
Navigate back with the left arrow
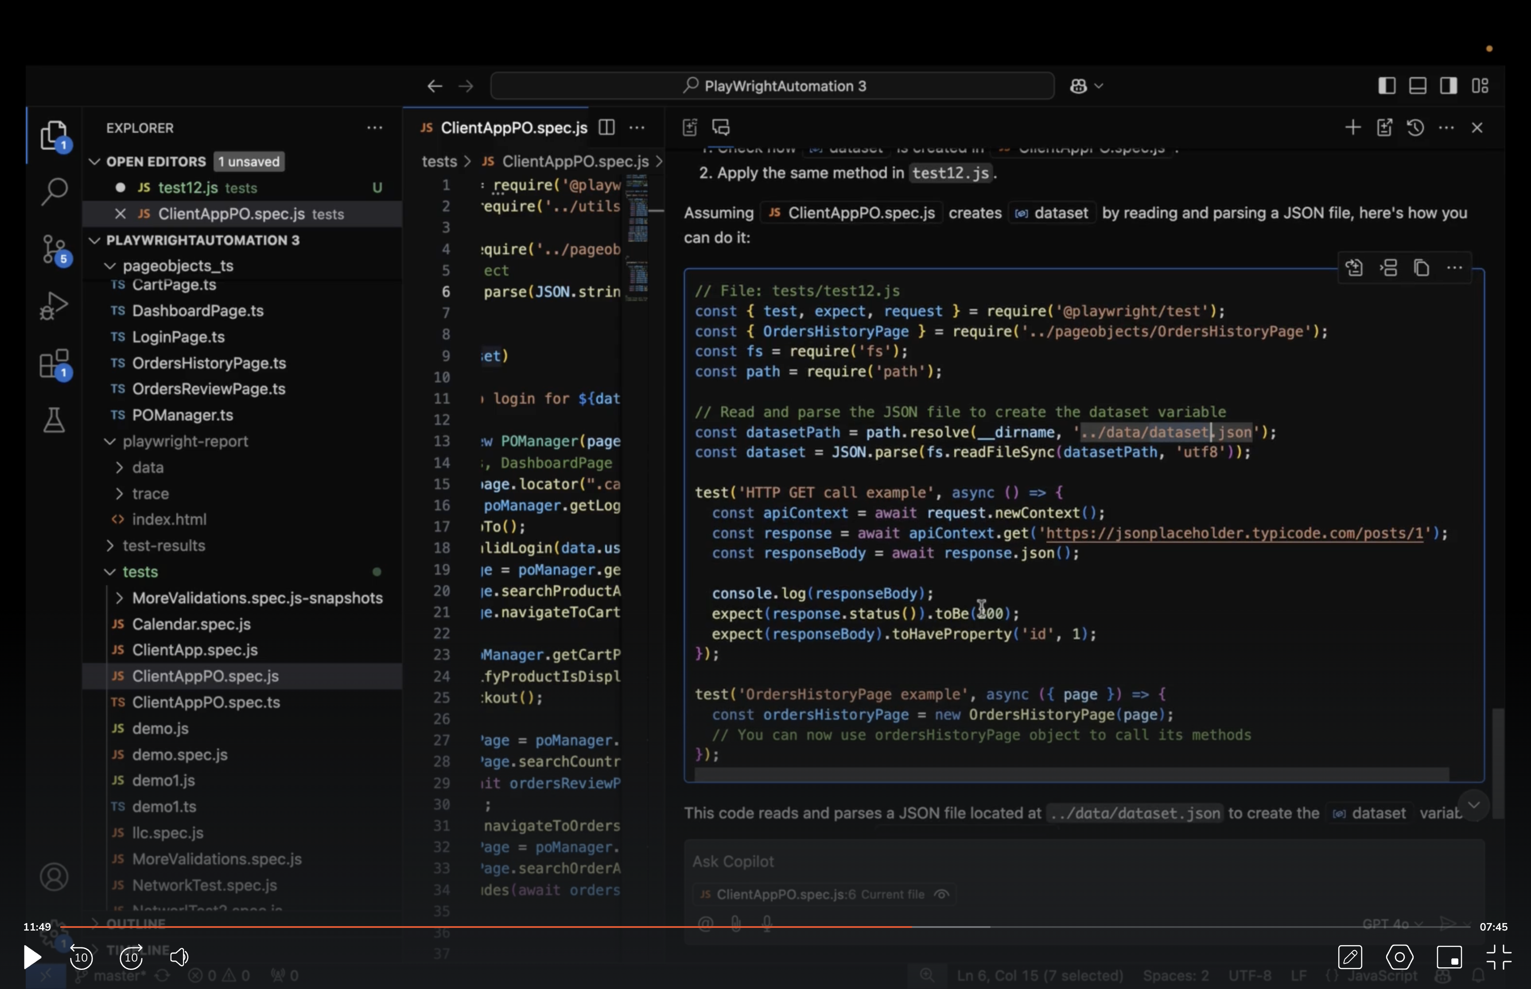[435, 86]
